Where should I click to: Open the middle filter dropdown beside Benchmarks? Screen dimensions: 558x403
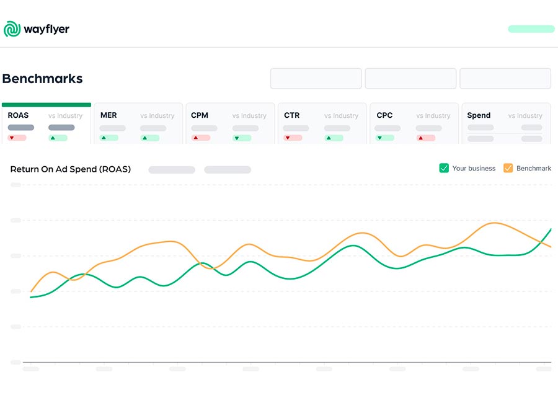point(410,79)
